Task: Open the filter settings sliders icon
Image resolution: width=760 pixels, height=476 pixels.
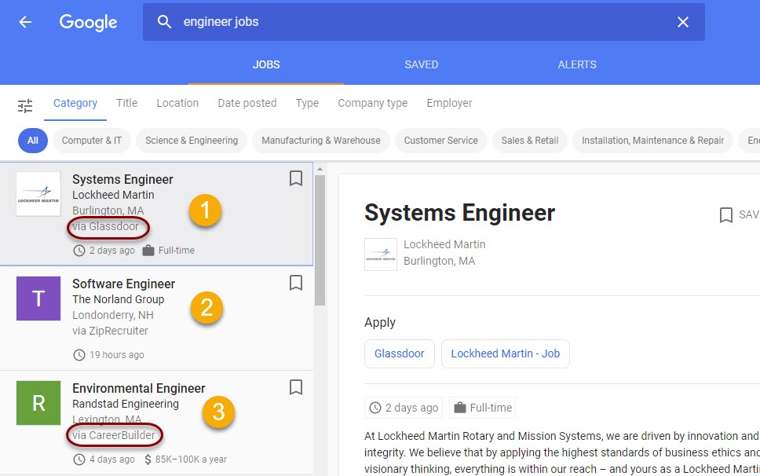Action: 25,105
